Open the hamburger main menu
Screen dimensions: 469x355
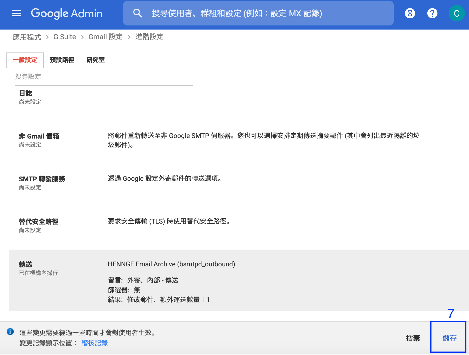coord(17,13)
